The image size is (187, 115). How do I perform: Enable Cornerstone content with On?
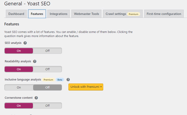pos(19,106)
